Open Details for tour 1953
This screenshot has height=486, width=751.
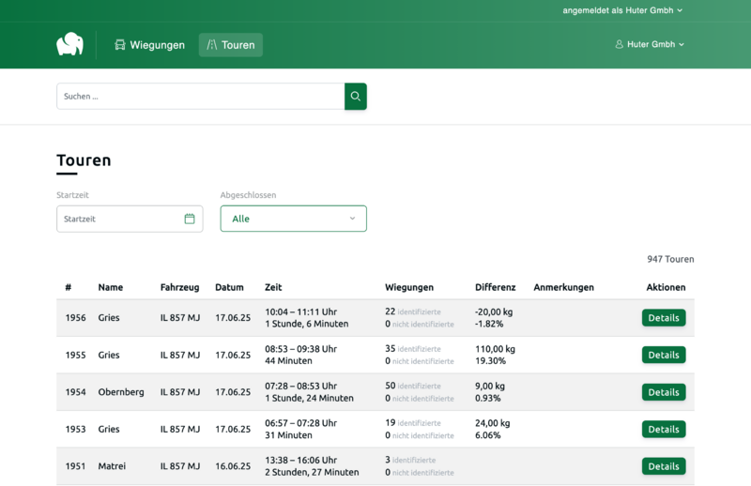[664, 429]
